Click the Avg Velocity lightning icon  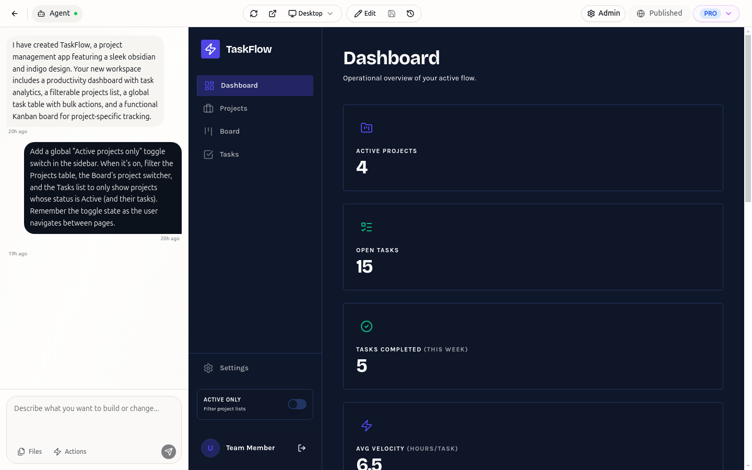click(367, 426)
